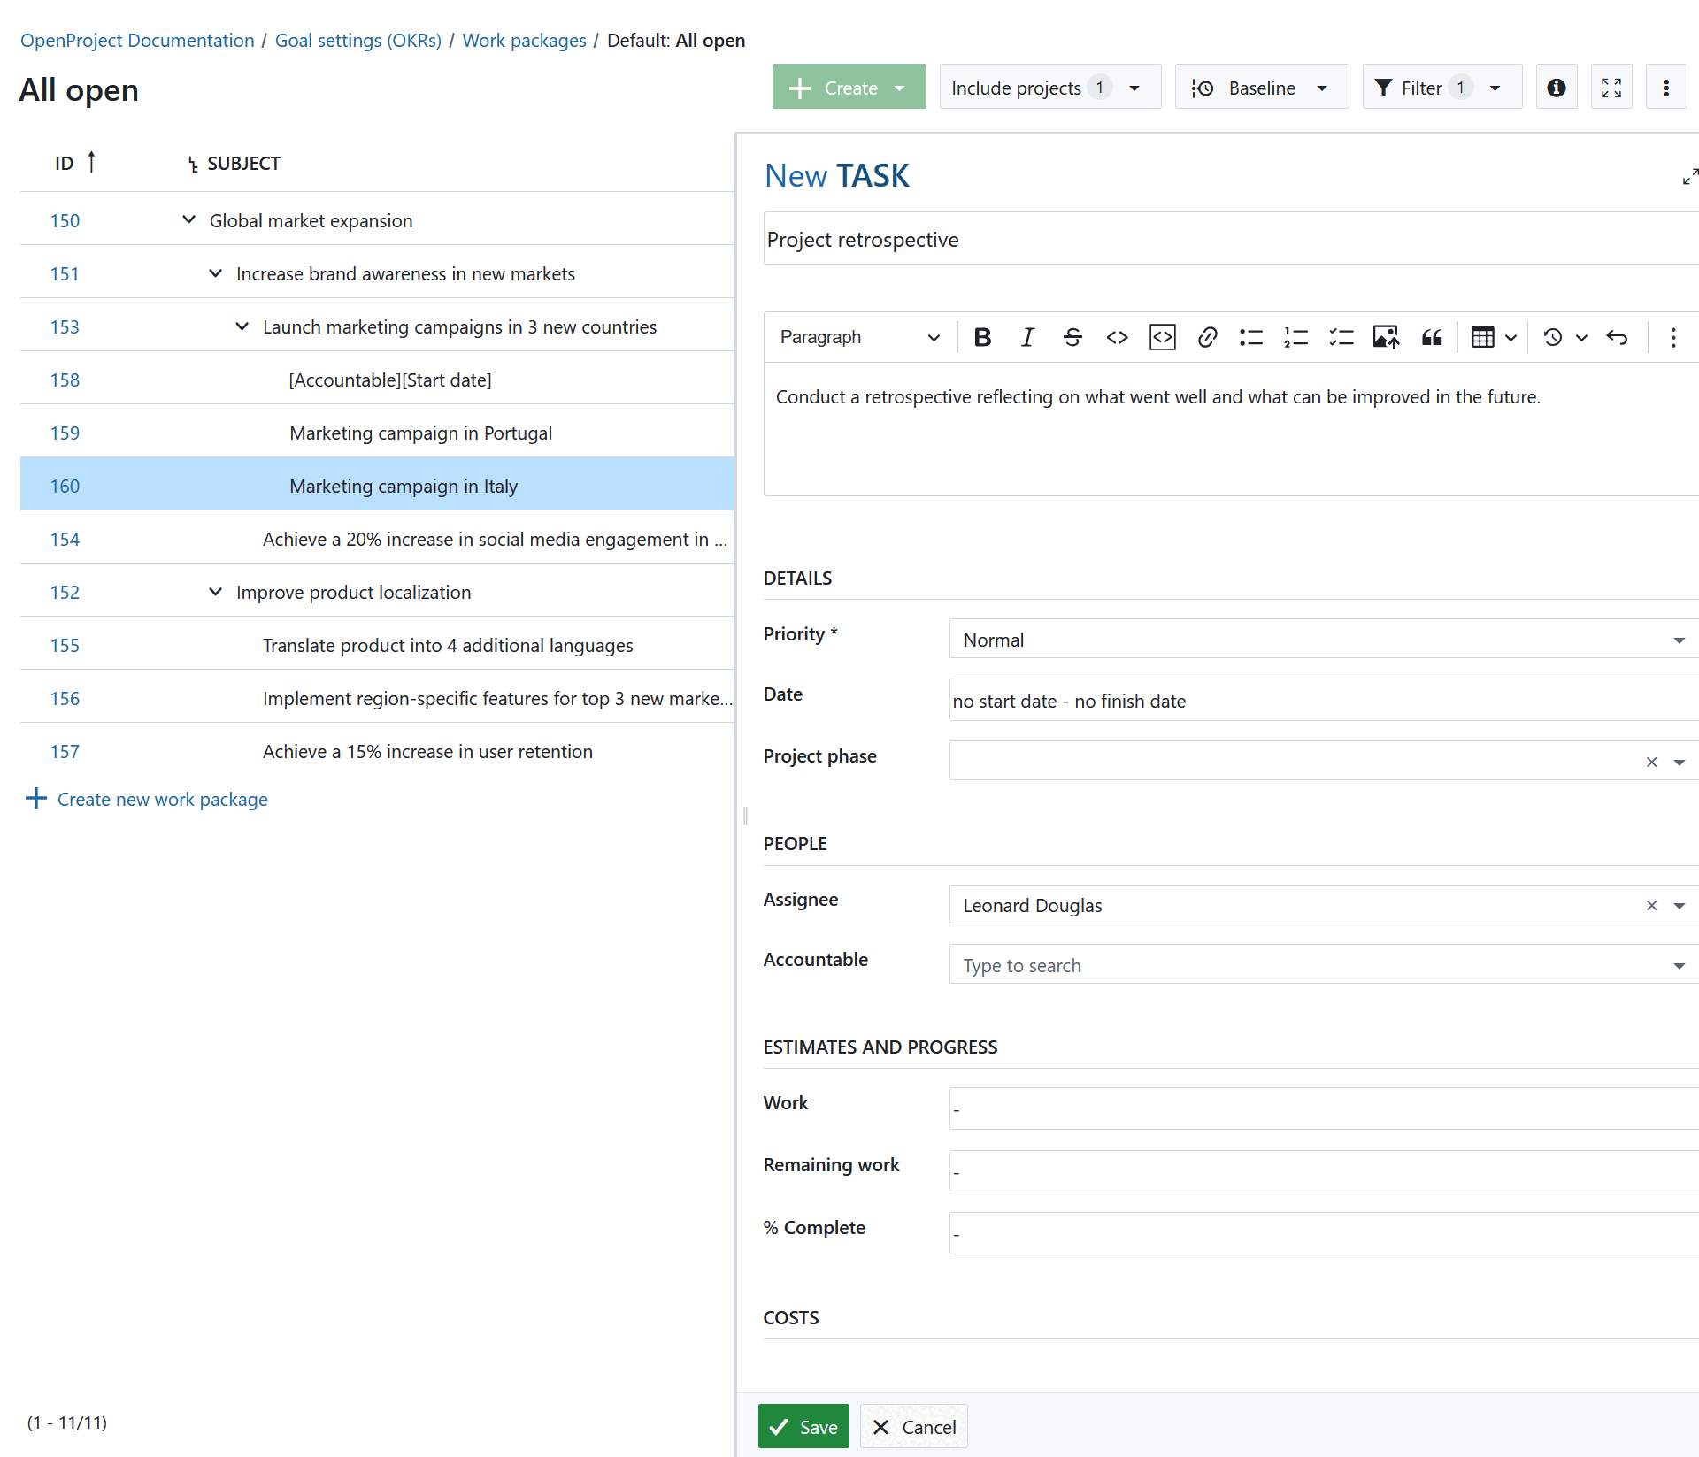Insert a block quote

tap(1431, 337)
